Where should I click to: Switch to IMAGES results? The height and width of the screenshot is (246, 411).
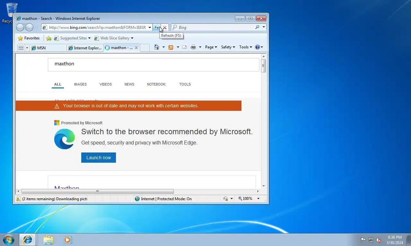tap(80, 84)
